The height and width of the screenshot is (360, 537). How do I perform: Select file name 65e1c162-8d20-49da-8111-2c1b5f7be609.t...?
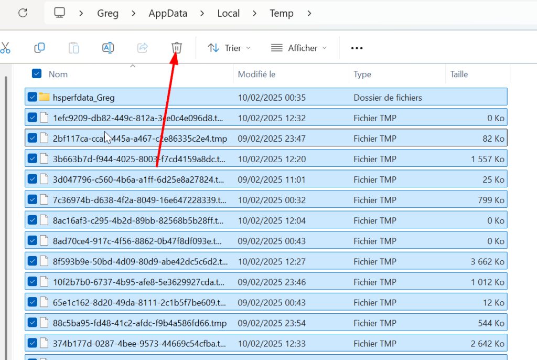click(x=139, y=303)
